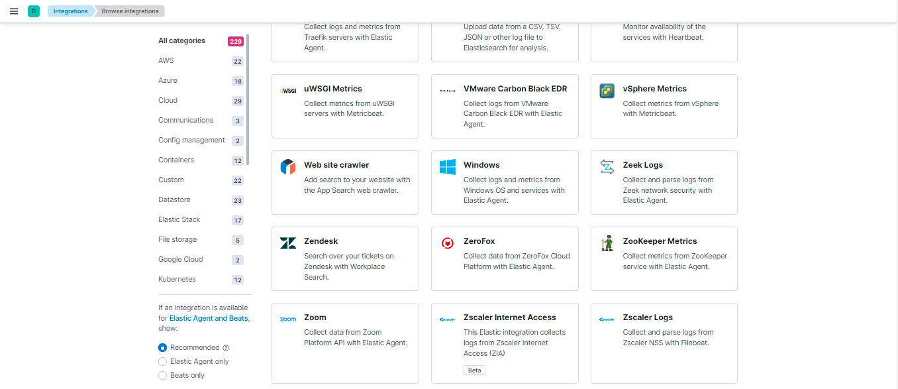Click the info icon beside Recommended
Image resolution: width=898 pixels, height=389 pixels.
(226, 348)
